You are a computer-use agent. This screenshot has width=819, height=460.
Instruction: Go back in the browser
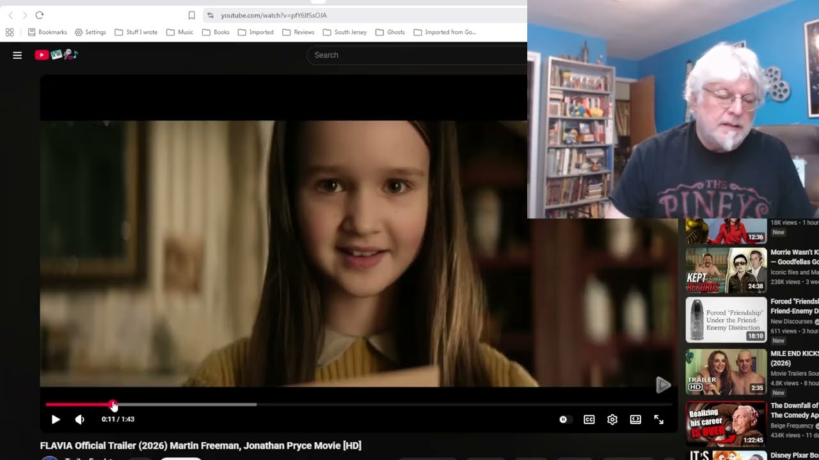(x=10, y=15)
